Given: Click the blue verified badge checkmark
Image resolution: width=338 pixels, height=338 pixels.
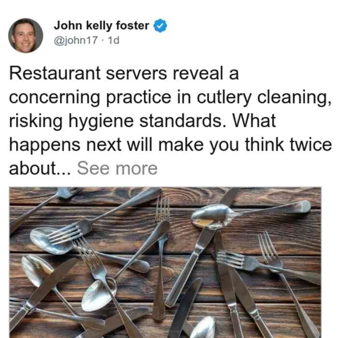Looking at the screenshot, I should click(160, 26).
